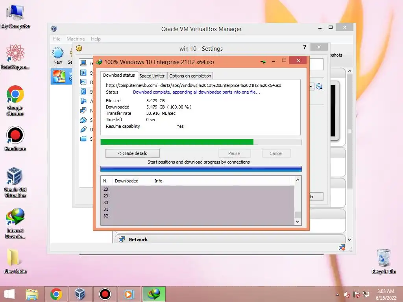Screen dimensions: 403x302
Task: Open VirtualBox Help menu
Action: click(x=96, y=39)
